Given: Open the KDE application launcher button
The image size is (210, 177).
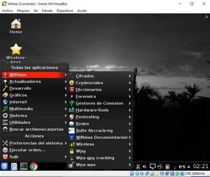Looking at the screenshot, I should pos(4,166).
